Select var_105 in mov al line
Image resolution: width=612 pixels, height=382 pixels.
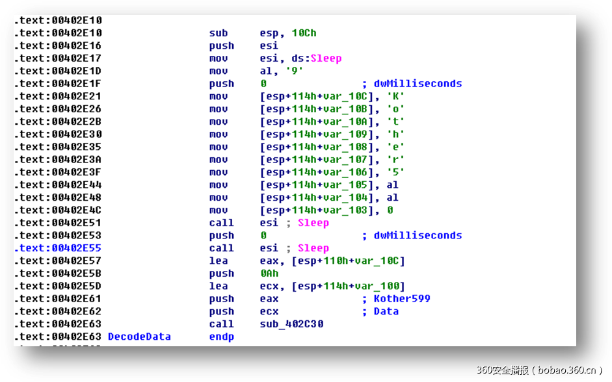345,185
